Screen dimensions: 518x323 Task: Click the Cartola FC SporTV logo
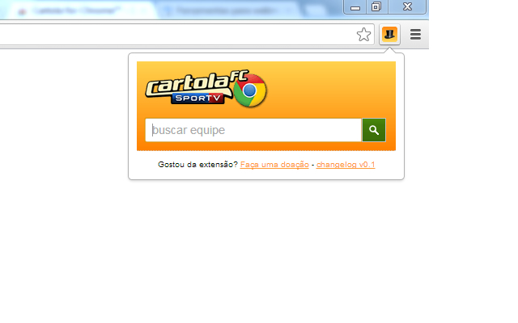click(206, 89)
